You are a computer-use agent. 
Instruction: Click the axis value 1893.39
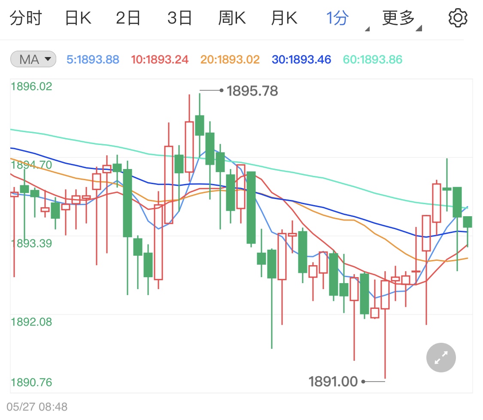31,243
